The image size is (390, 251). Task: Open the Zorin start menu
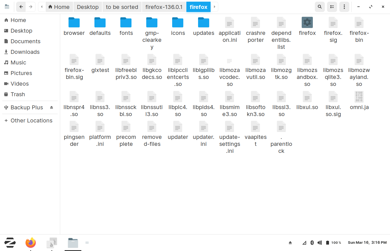point(10,243)
